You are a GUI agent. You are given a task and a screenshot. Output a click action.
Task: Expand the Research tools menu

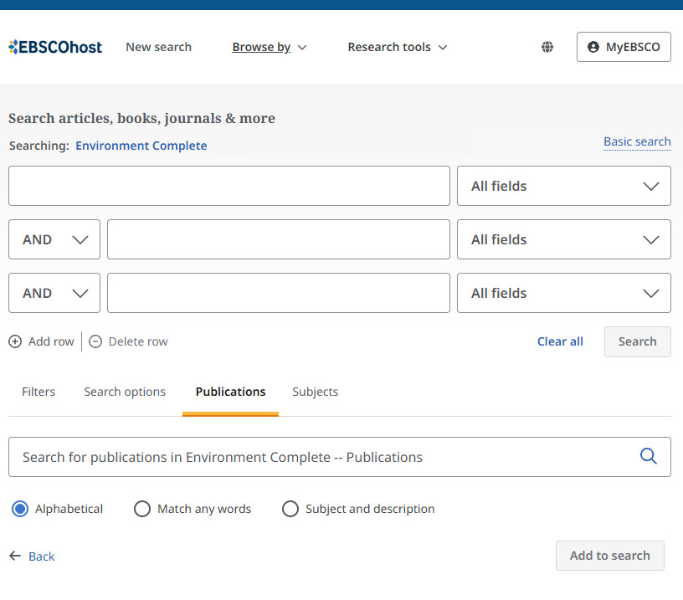pyautogui.click(x=398, y=47)
